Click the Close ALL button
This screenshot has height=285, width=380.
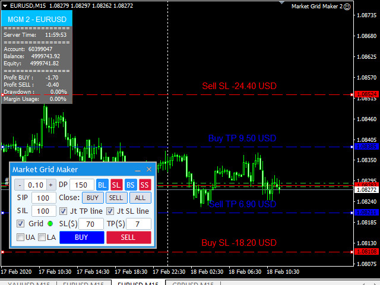click(140, 198)
